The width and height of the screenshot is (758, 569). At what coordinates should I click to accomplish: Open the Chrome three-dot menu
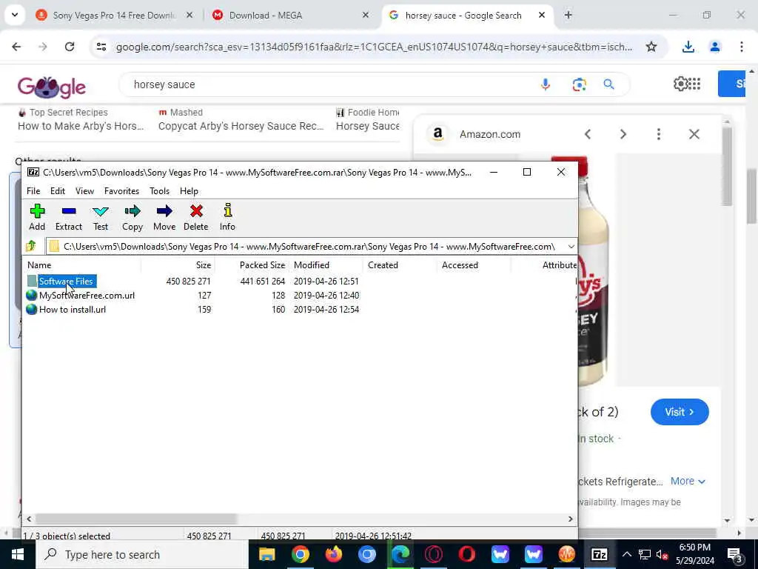[742, 47]
